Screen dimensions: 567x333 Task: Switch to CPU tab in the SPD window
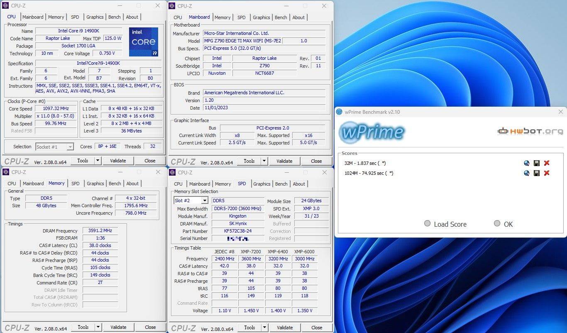coord(178,184)
